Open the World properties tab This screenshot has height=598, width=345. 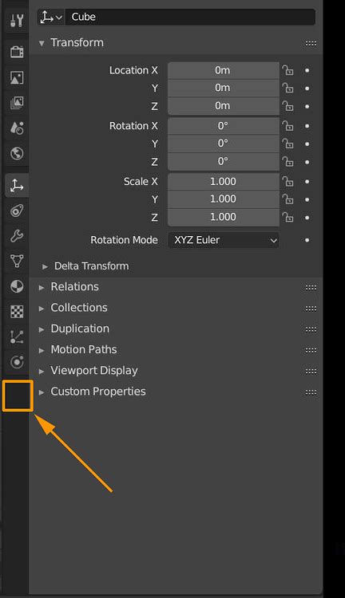click(x=17, y=153)
